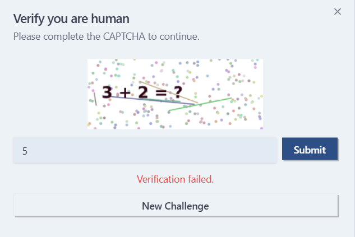Click the equals sign in the CAPTCHA image
This screenshot has width=355, height=237.
coord(161,92)
